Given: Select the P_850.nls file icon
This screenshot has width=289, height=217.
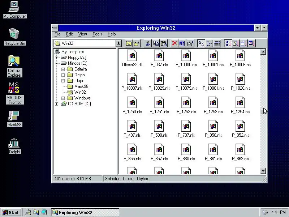Looking at the screenshot, I should [x=213, y=126].
